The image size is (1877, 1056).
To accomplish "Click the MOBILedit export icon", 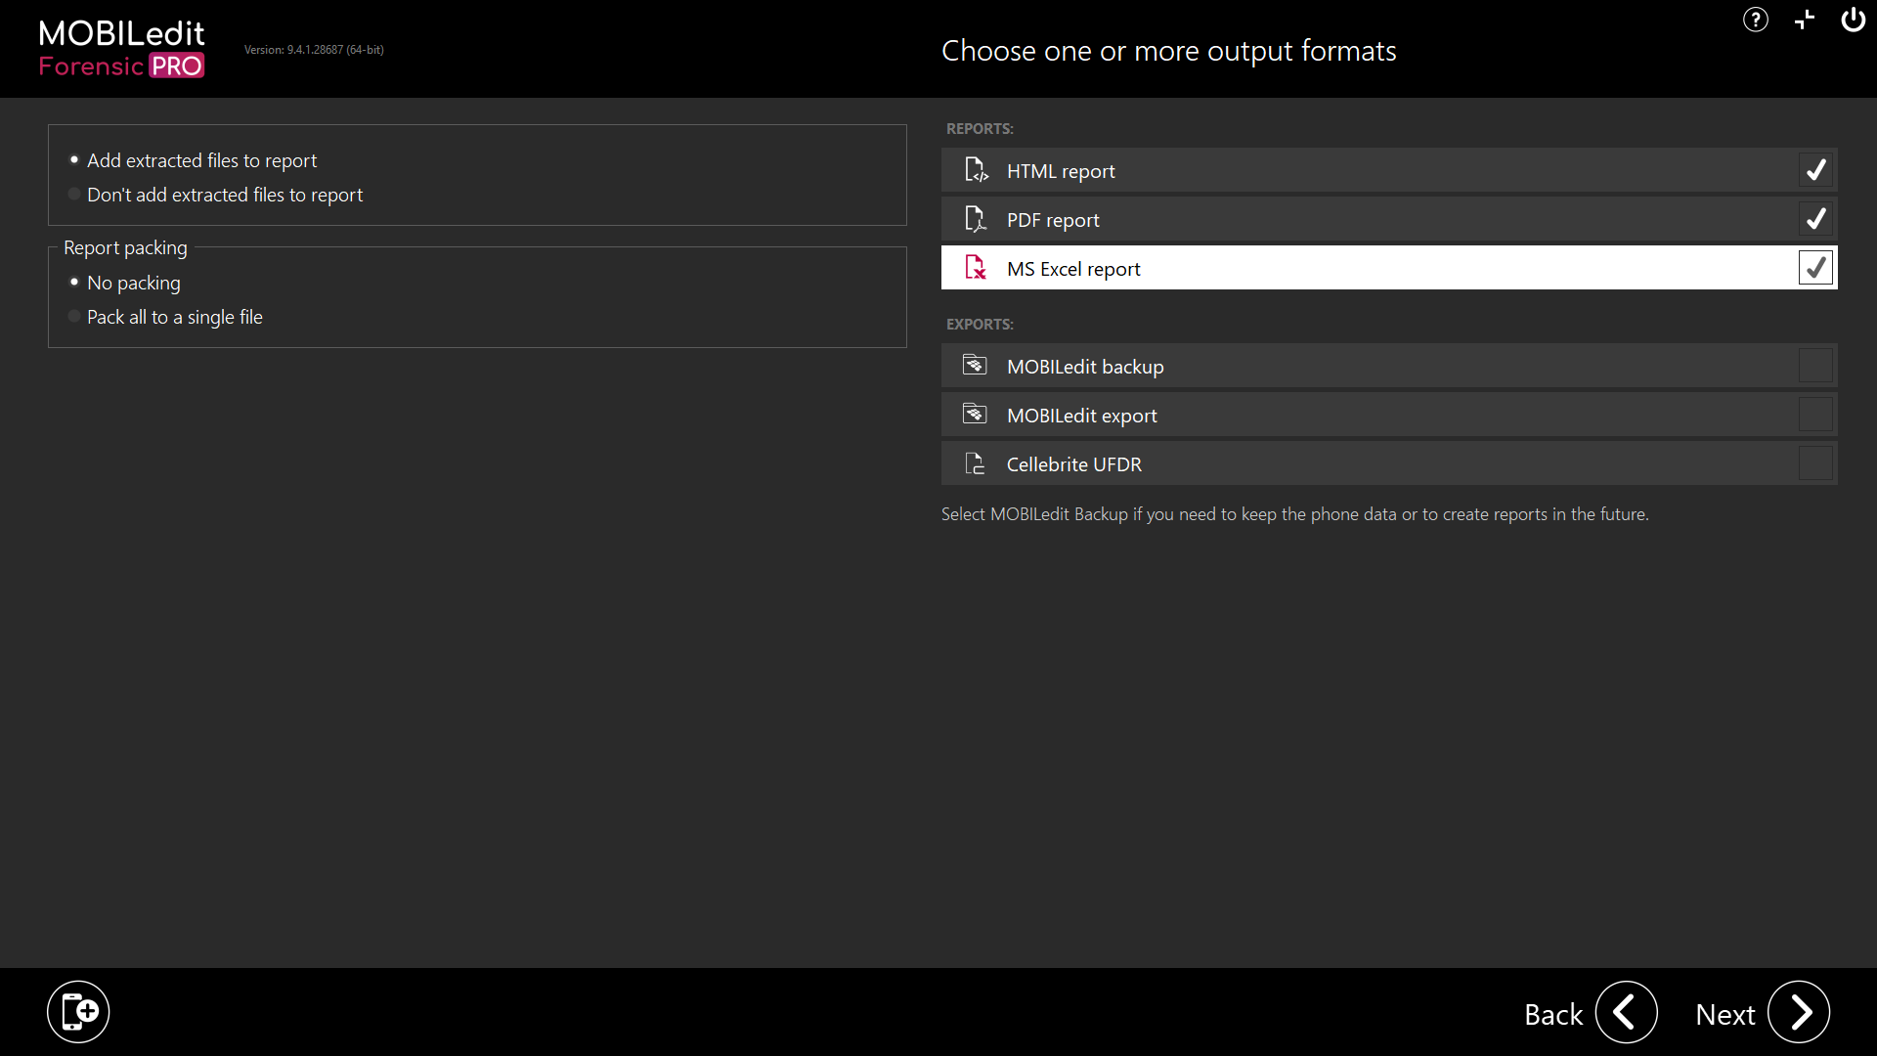I will coord(975,414).
